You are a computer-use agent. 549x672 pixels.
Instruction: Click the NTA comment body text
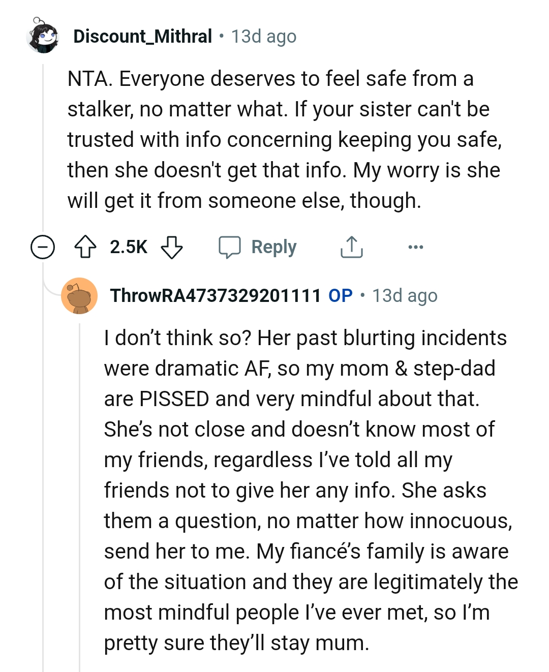[285, 140]
